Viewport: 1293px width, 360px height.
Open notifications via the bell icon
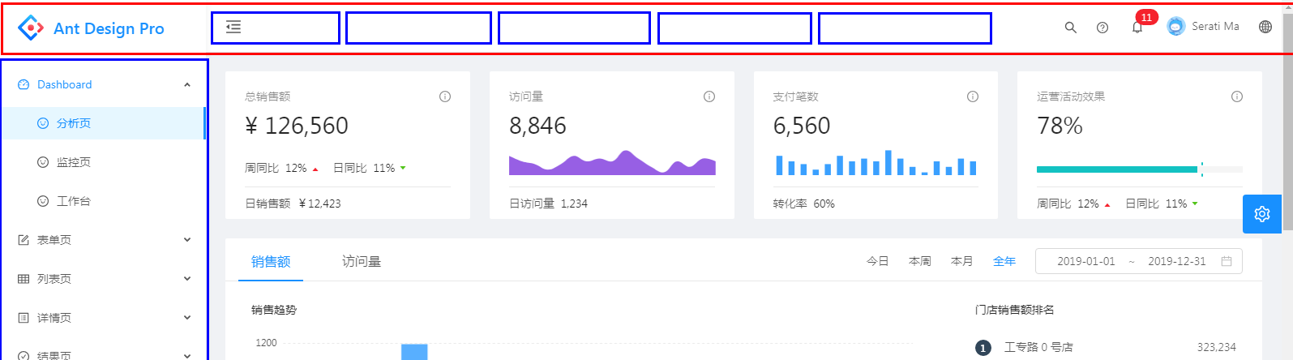tap(1137, 27)
